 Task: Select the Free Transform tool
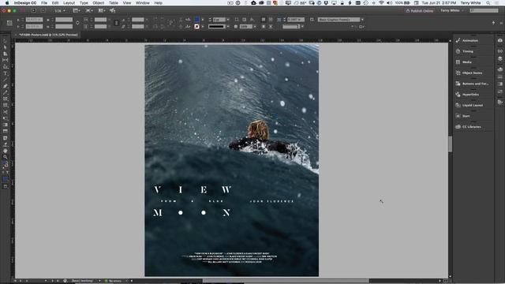[6, 118]
